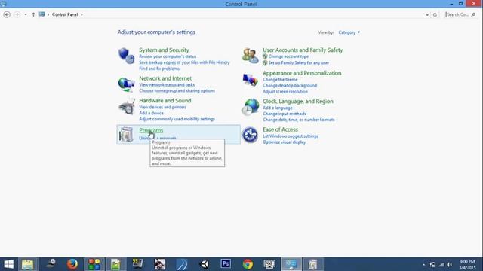Click Change date, time, or number formats

point(299,120)
